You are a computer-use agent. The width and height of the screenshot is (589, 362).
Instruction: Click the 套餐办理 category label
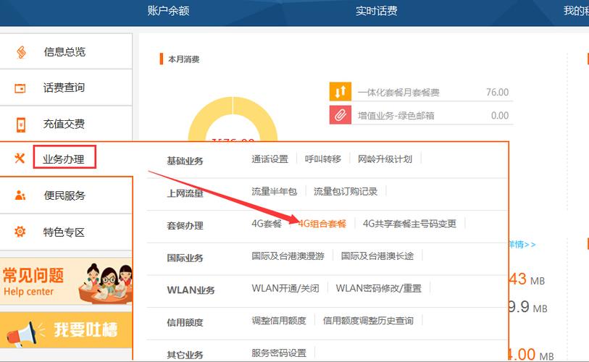[185, 226]
